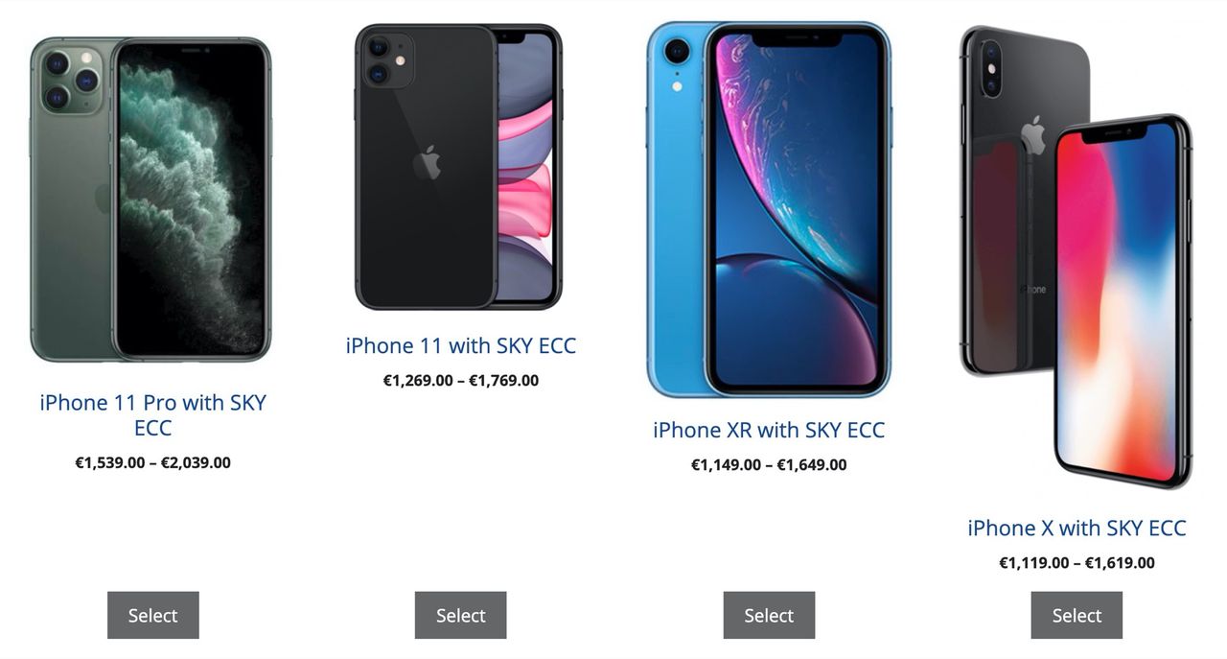Open the black iPhone 11 product image
Viewport: 1227px width, 659px height.
click(459, 166)
